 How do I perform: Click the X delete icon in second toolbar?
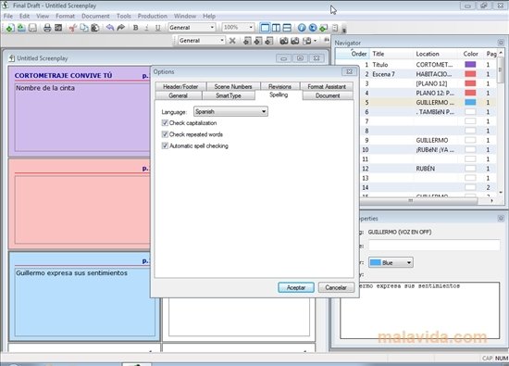click(x=232, y=41)
